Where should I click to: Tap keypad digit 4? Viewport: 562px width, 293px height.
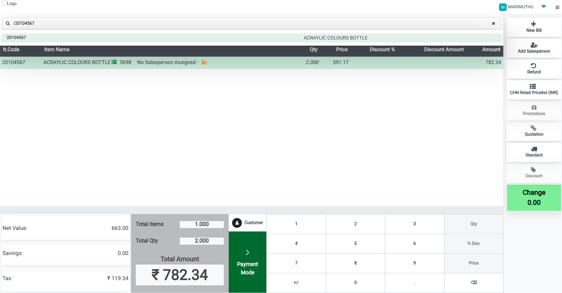pos(296,243)
